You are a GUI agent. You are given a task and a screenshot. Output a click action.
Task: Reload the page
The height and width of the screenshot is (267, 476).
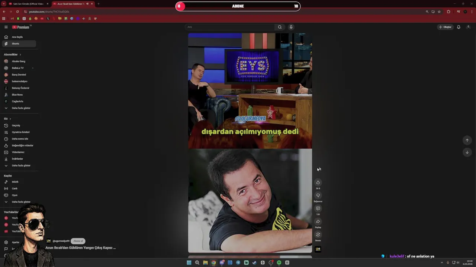(17, 11)
